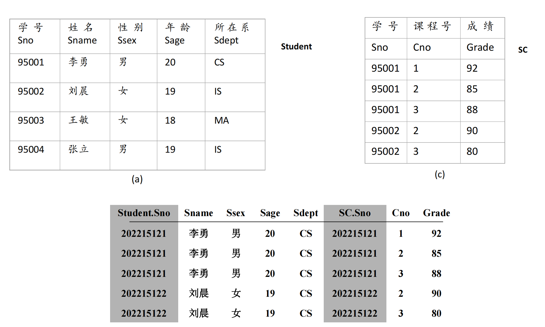Image resolution: width=545 pixels, height=327 pixels.
Task: Click the Grade header in the SC table
Action: click(x=480, y=47)
